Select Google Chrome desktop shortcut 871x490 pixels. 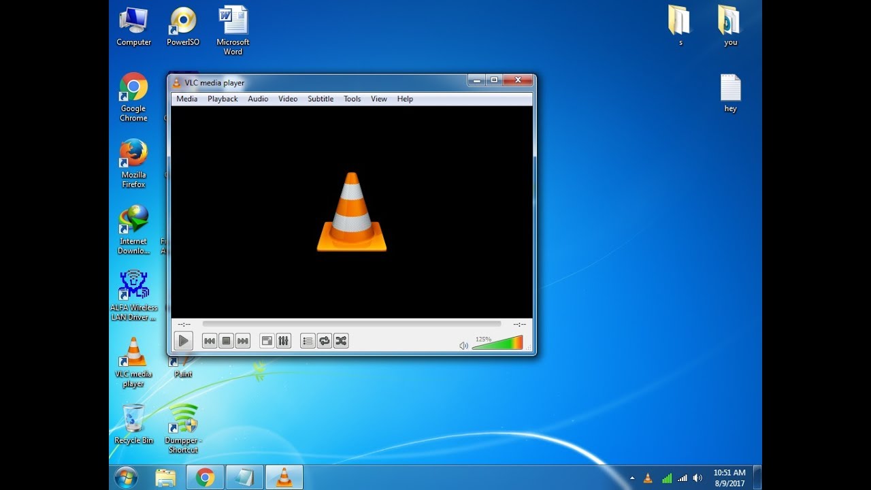(x=133, y=97)
